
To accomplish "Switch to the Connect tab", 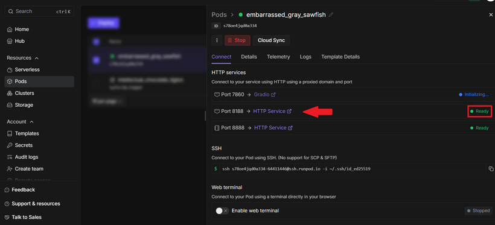I will (222, 57).
